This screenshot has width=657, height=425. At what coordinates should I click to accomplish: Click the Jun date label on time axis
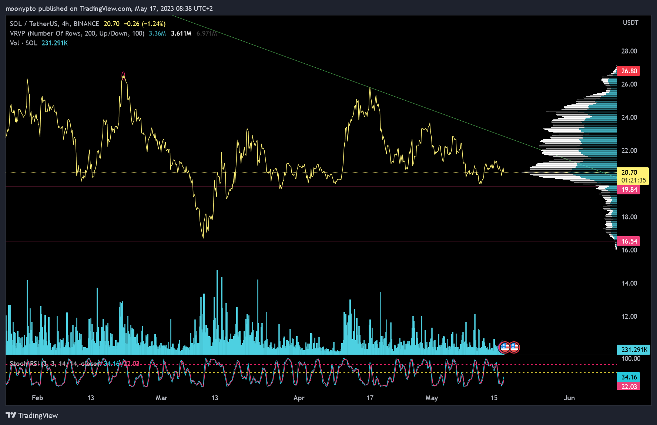[569, 398]
